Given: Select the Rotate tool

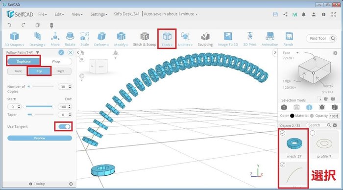Looking at the screenshot, I should click(70, 39).
